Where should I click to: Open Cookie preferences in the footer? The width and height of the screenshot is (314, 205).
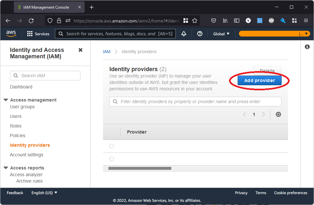click(x=291, y=193)
